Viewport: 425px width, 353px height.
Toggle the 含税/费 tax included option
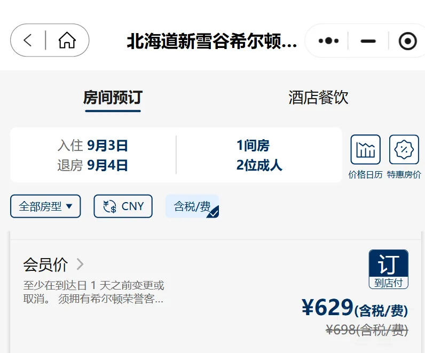pyautogui.click(x=192, y=206)
